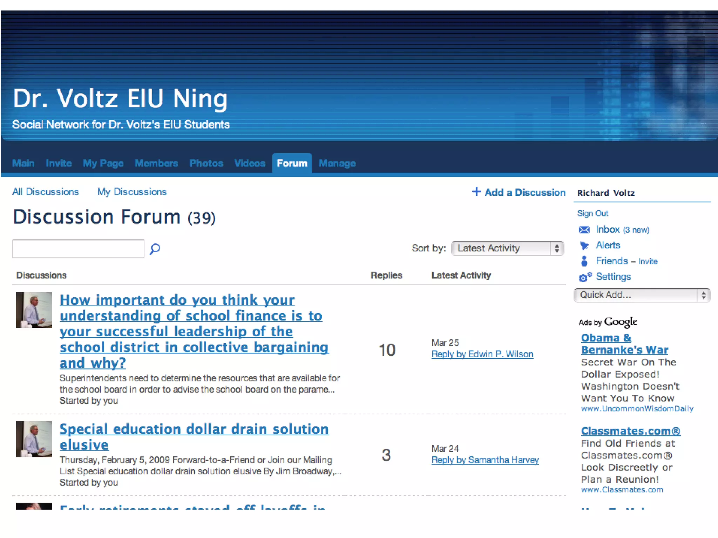Click the magnifying glass search icon
This screenshot has height=538, width=718.
click(155, 249)
